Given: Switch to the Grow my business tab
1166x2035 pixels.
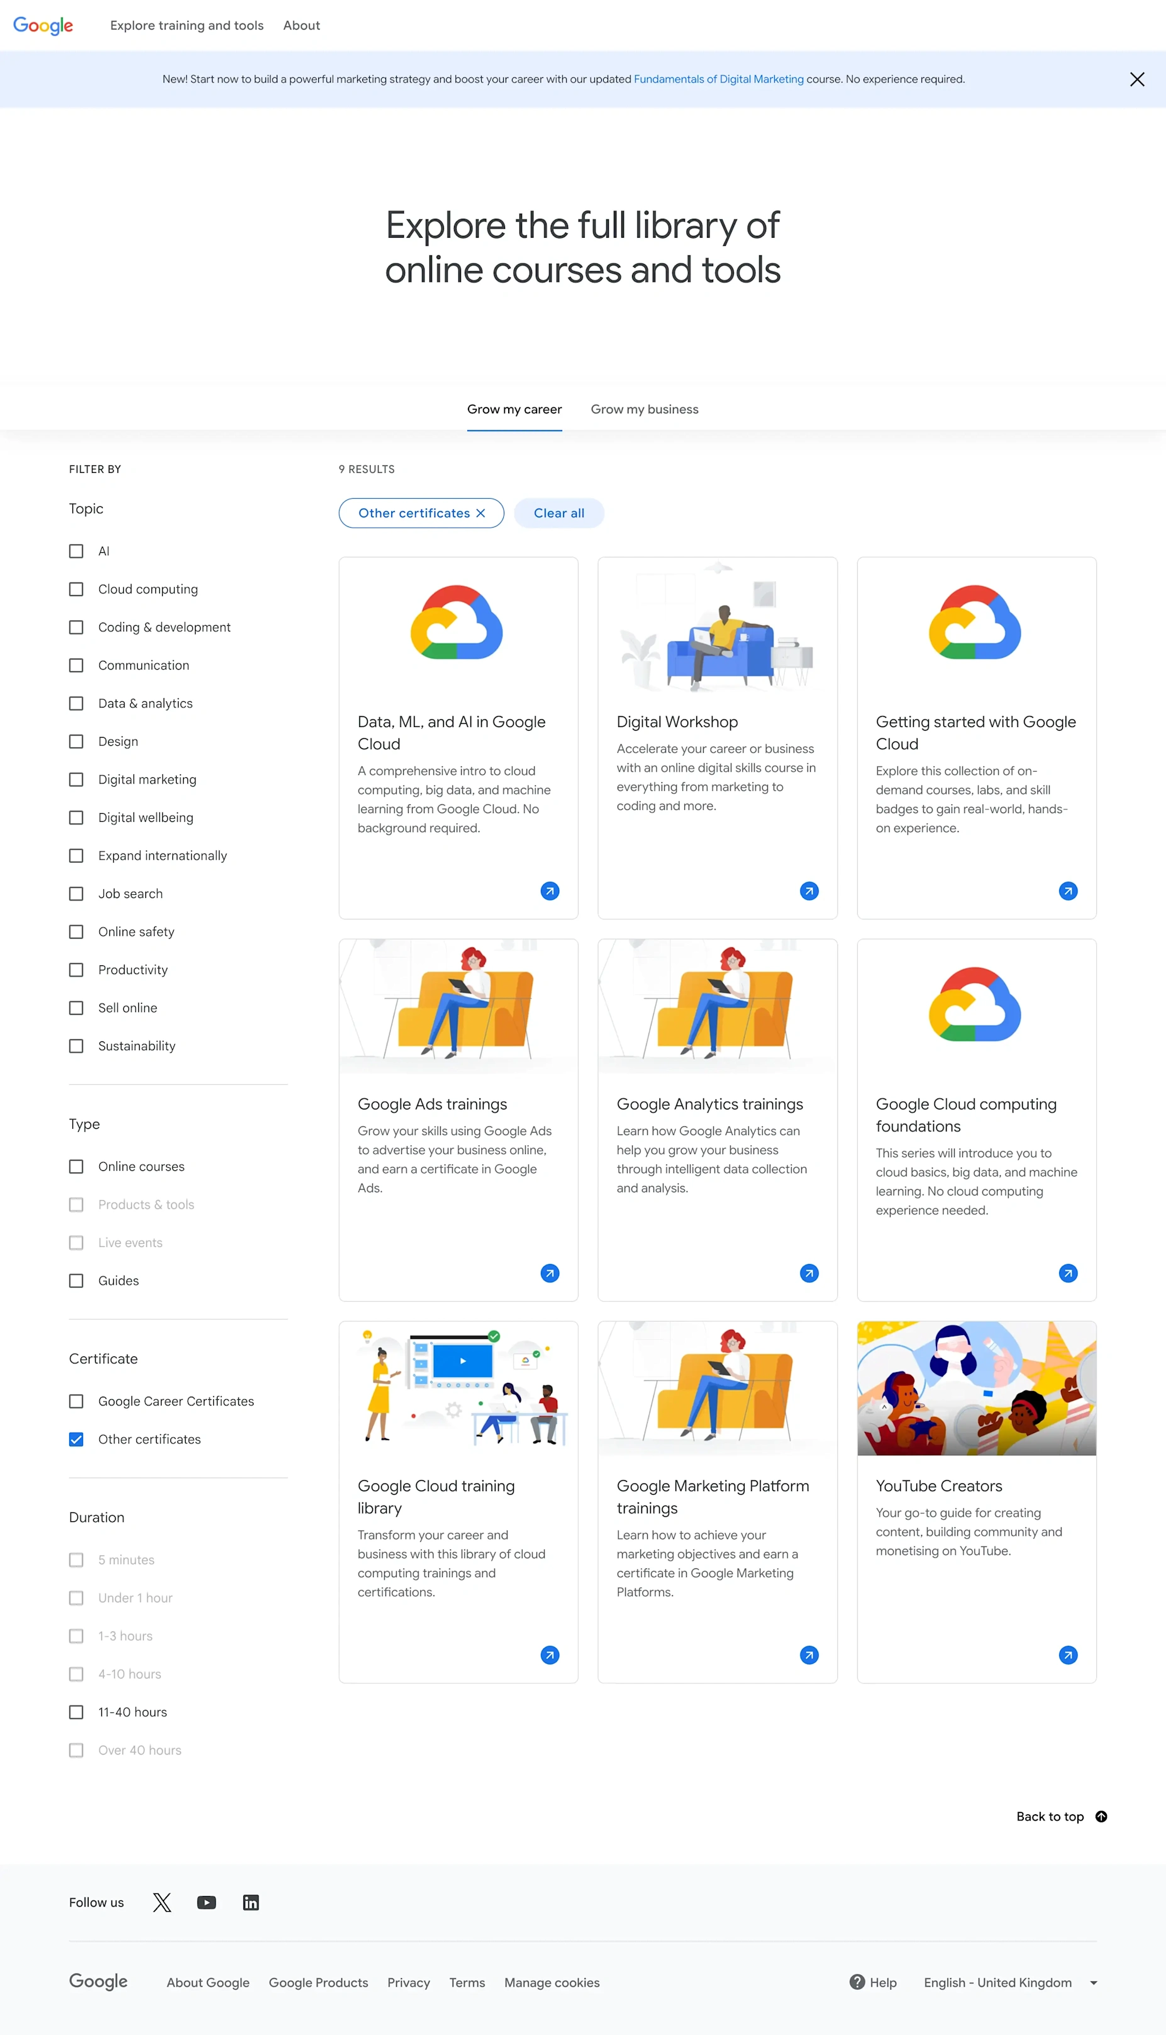Looking at the screenshot, I should click(644, 408).
